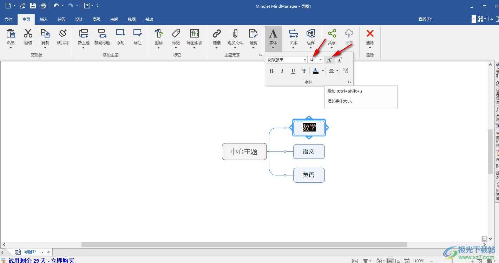Viewport: 499px width, 263px height.
Task: Click the Save icon in title bar
Action: [x=33, y=6]
